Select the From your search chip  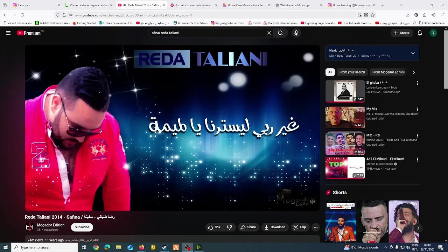[x=352, y=72]
